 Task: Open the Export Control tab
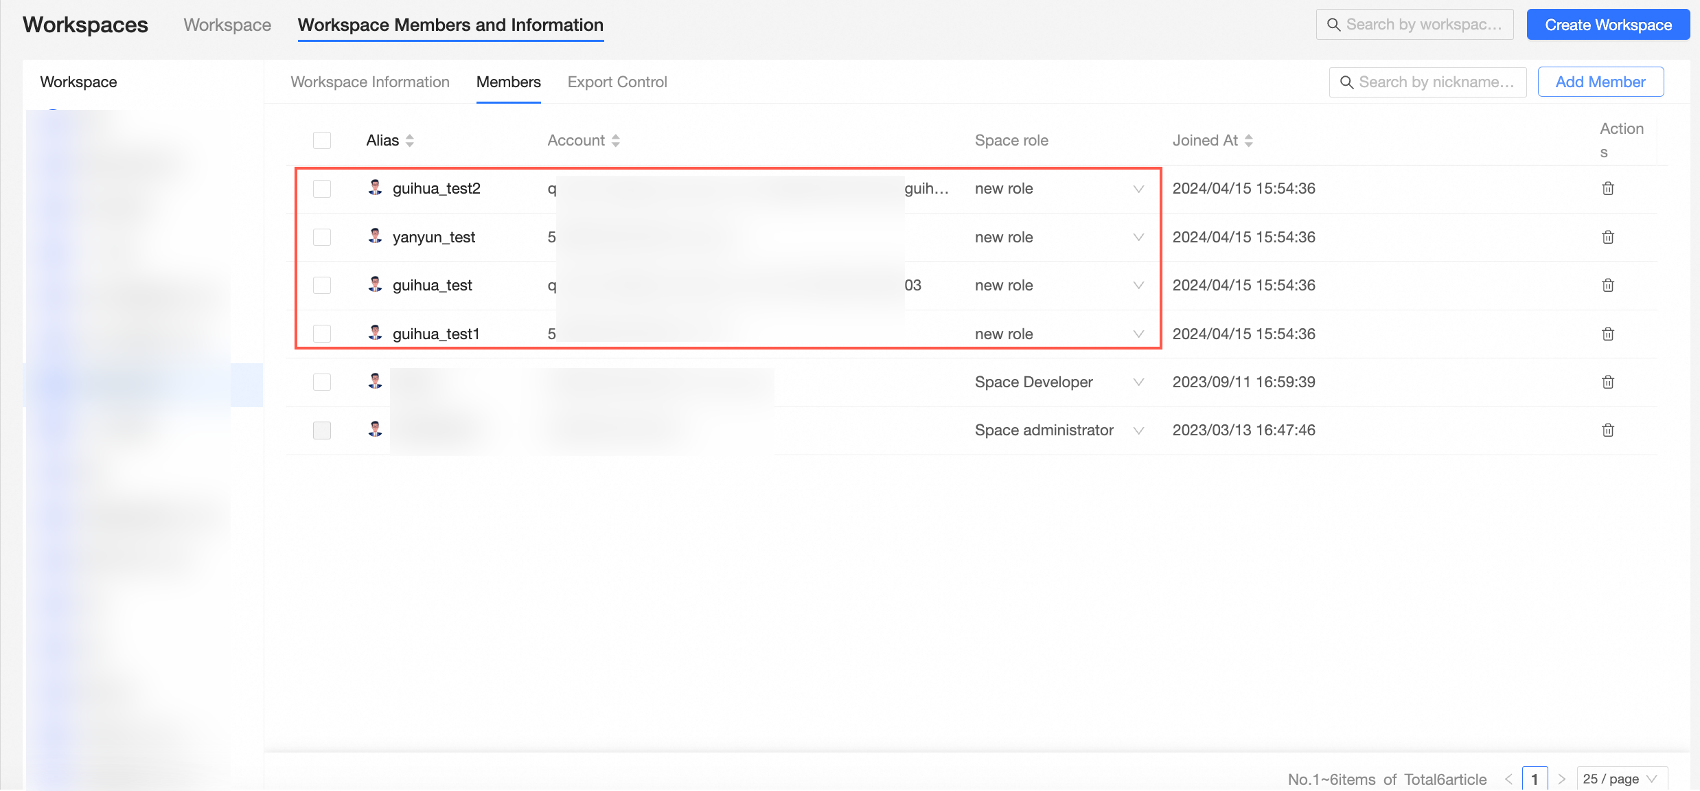click(x=617, y=82)
